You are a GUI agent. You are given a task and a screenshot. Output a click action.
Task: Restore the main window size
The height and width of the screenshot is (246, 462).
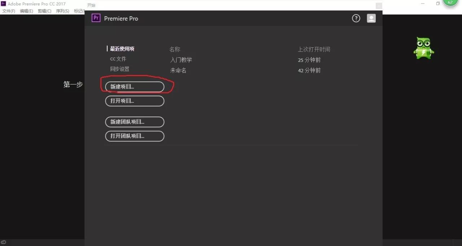[x=438, y=4]
